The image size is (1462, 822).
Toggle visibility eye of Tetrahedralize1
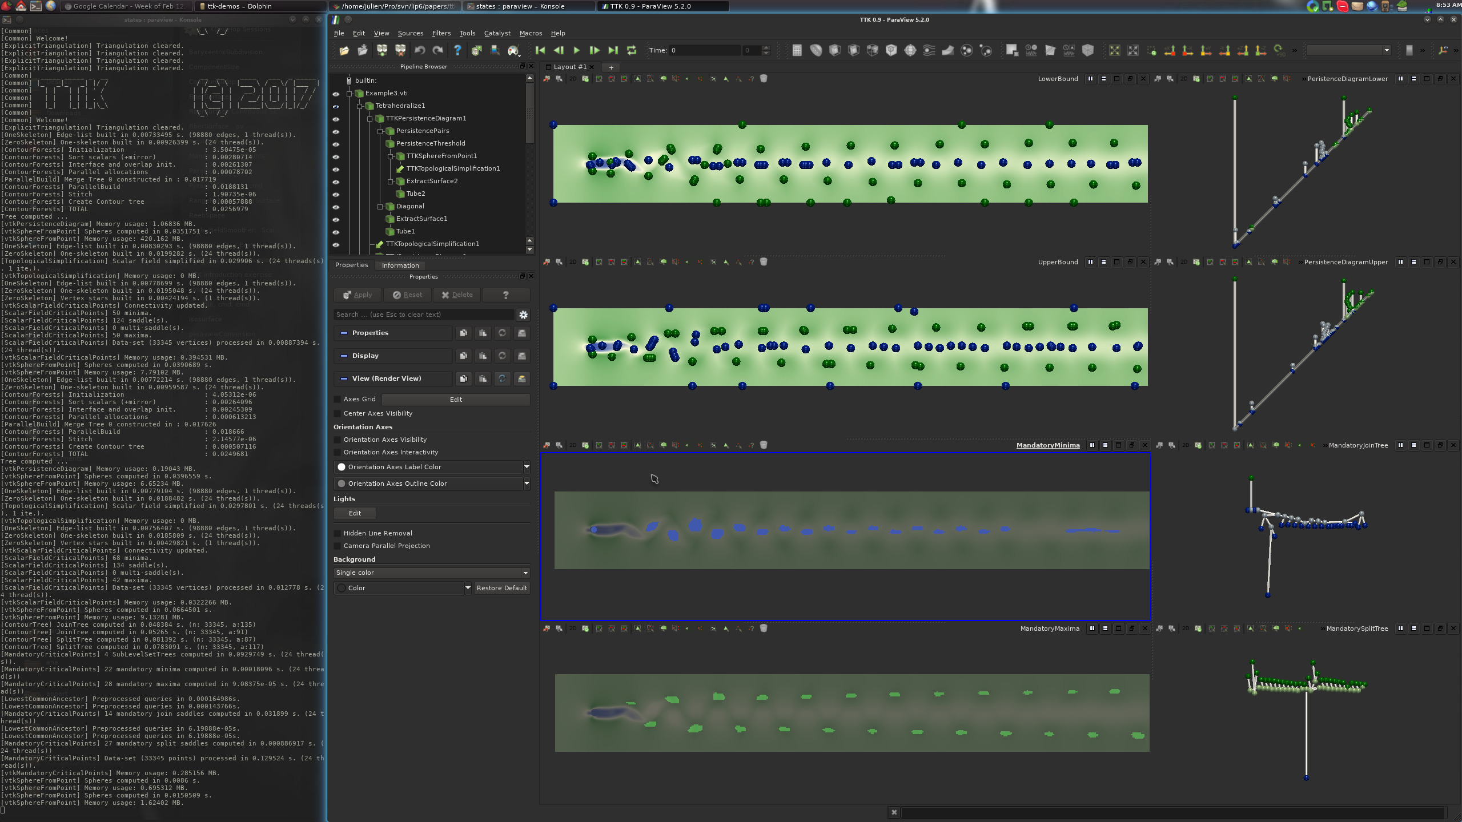pyautogui.click(x=336, y=106)
